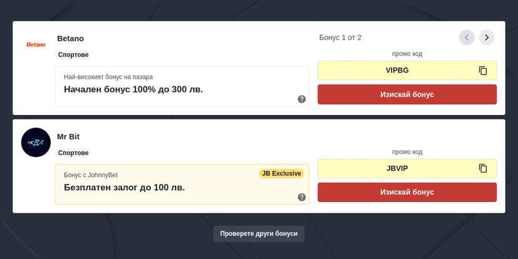Open help icon for Betano bonus
518x259 pixels.
pyautogui.click(x=302, y=99)
